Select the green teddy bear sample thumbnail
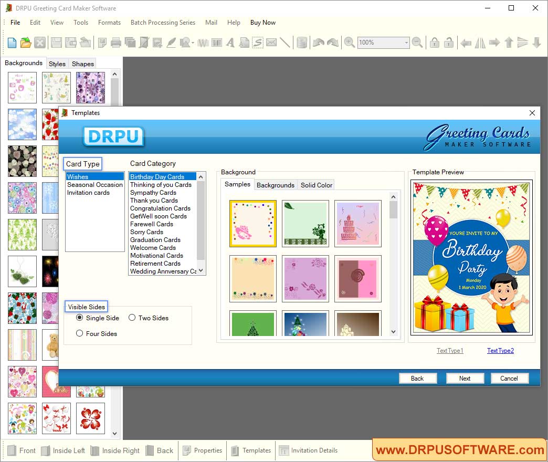 tap(305, 224)
